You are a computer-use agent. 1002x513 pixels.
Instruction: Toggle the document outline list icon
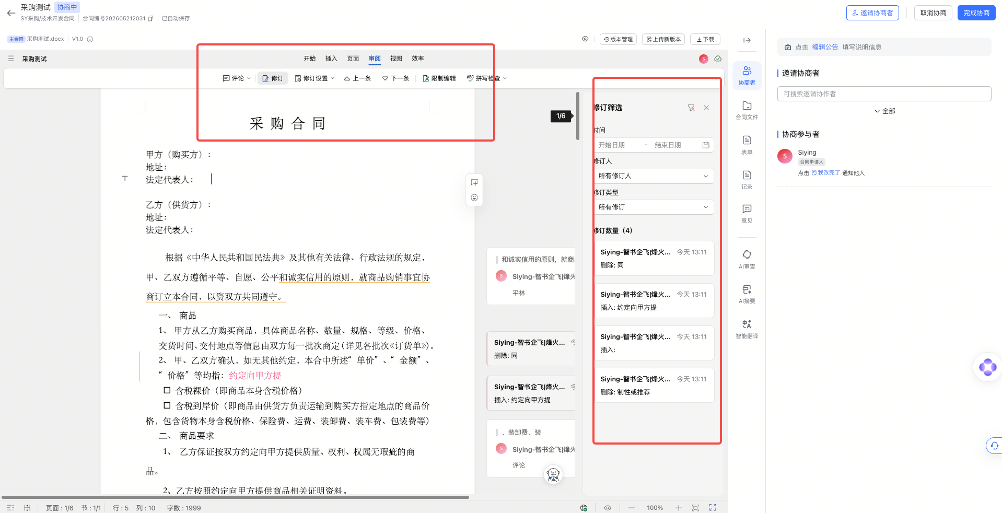click(x=11, y=59)
